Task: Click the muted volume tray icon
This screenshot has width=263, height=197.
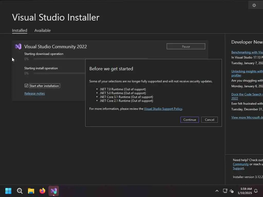Action: [232, 191]
